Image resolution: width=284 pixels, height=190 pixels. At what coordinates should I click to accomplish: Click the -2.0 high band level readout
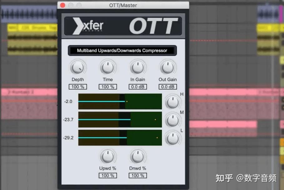coord(68,102)
